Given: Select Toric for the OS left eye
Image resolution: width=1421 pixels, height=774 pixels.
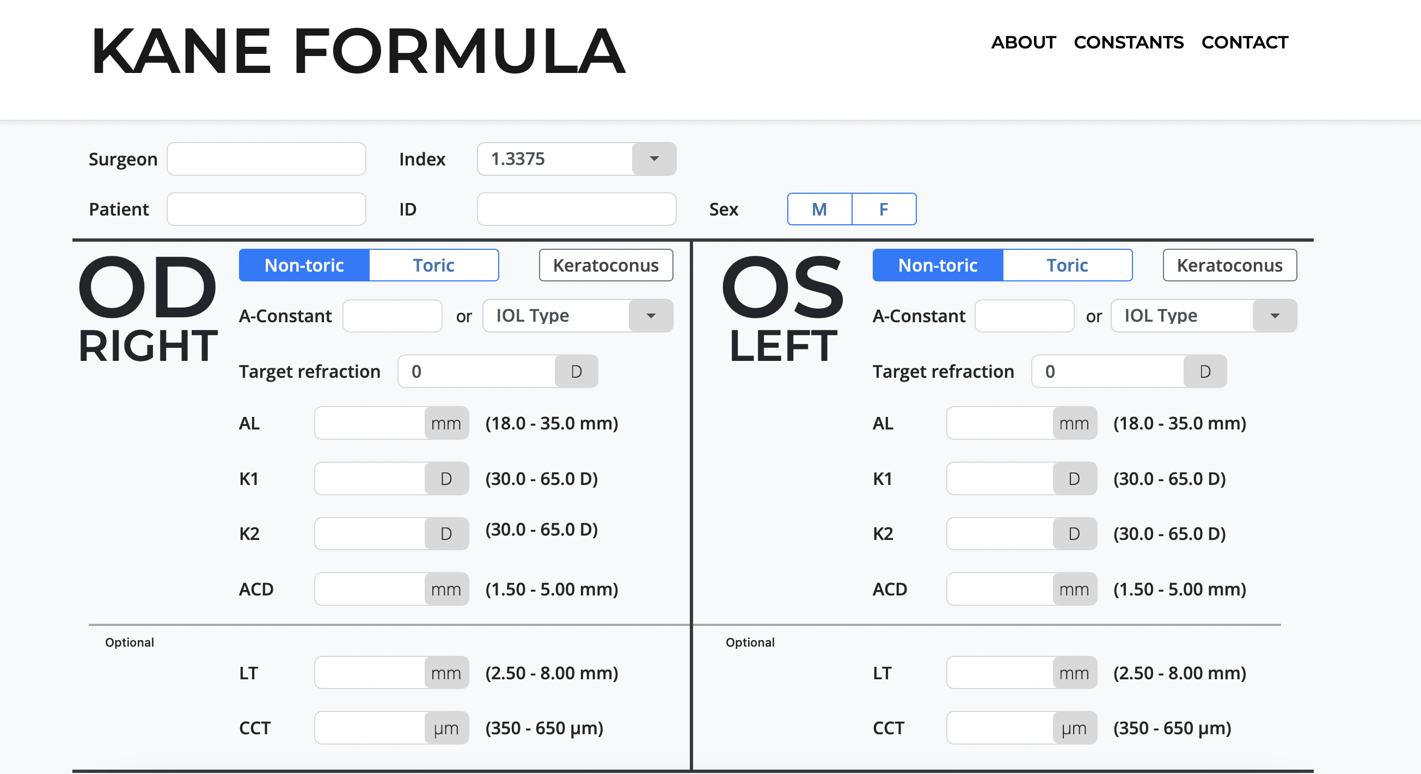Looking at the screenshot, I should [x=1068, y=266].
